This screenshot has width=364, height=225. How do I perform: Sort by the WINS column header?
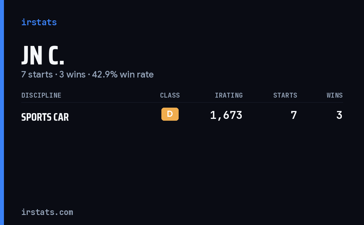tap(335, 95)
